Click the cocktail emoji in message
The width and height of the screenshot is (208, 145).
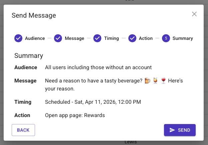(155, 81)
